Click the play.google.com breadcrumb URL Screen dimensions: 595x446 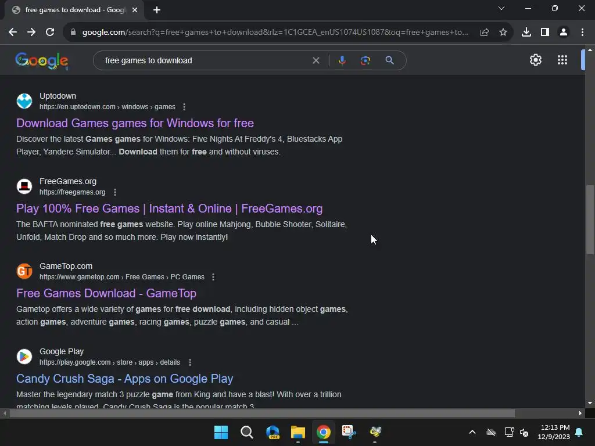[x=110, y=362]
